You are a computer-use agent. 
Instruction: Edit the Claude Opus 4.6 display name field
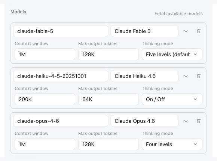[144, 121]
